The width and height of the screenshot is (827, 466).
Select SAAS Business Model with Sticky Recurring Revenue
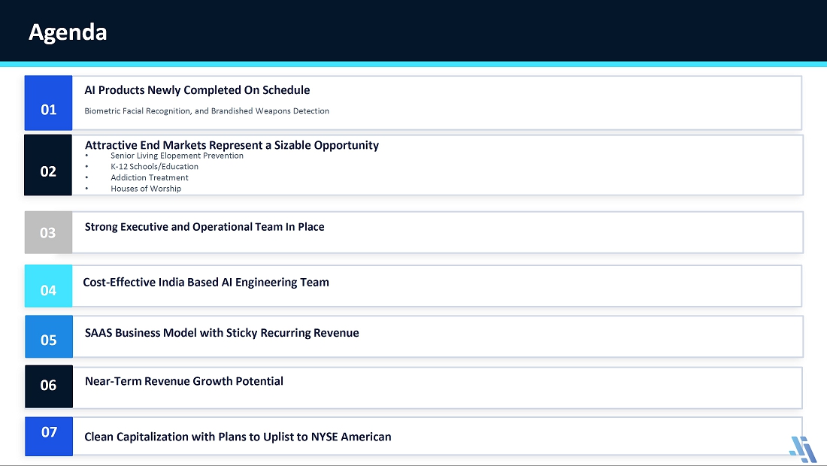pyautogui.click(x=222, y=333)
